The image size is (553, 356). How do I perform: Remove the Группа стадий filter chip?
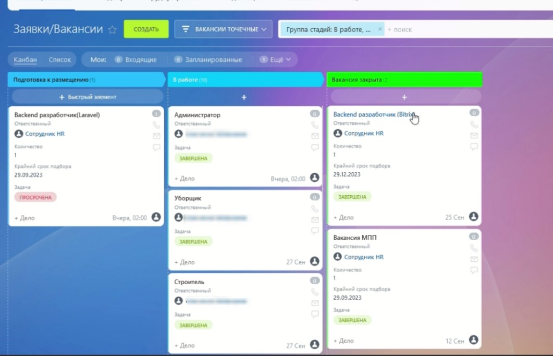point(380,29)
